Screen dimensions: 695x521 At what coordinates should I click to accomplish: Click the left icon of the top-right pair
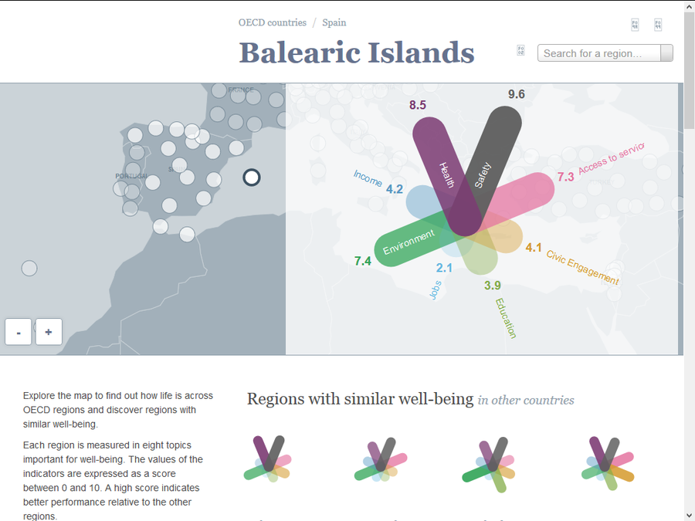pos(635,25)
